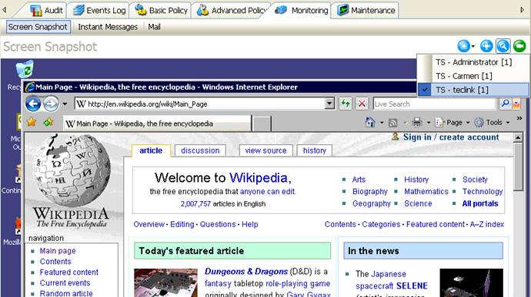Click the green camera icon

519,46
